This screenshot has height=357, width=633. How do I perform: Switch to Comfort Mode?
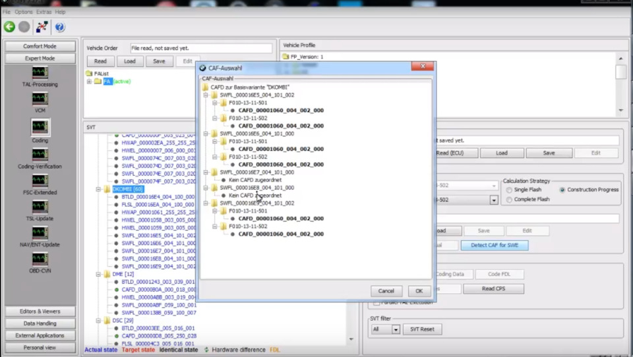pos(40,46)
